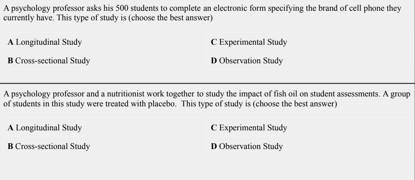Select B Cross-sectional Study for fish oil question
Screen dimensions: 415x180
(49, 146)
